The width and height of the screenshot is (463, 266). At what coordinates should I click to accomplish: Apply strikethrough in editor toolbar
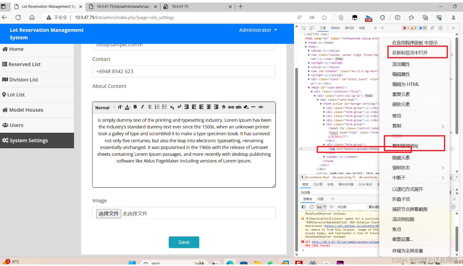[224, 107]
